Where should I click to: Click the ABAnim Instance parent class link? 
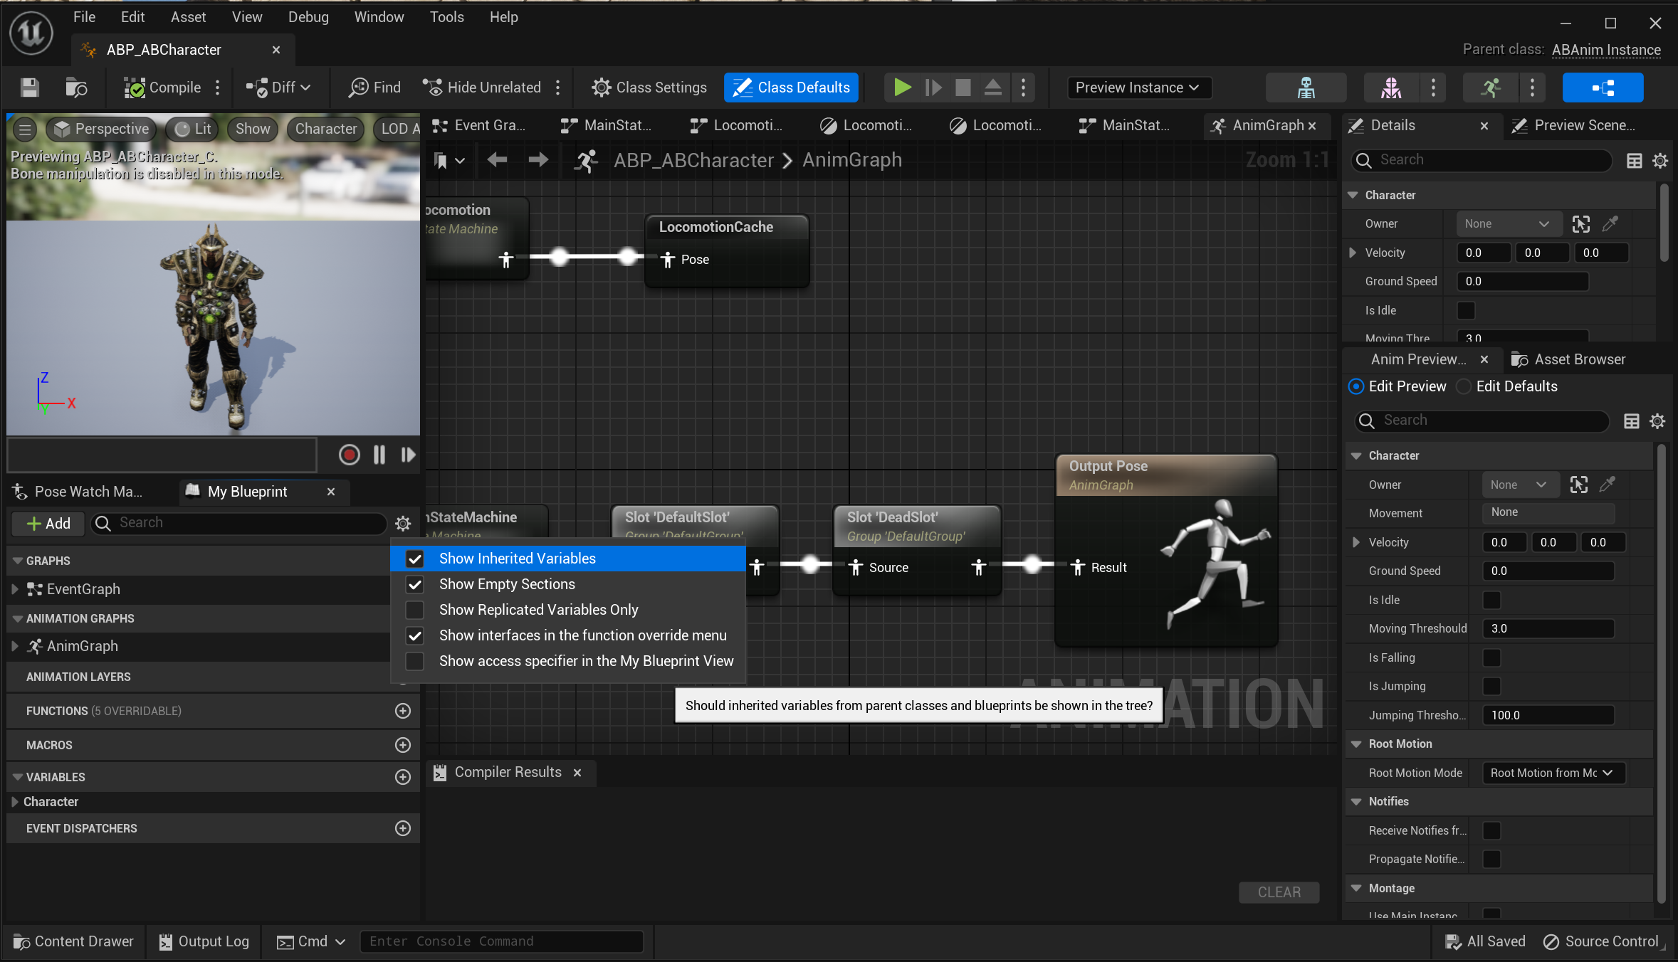point(1606,50)
